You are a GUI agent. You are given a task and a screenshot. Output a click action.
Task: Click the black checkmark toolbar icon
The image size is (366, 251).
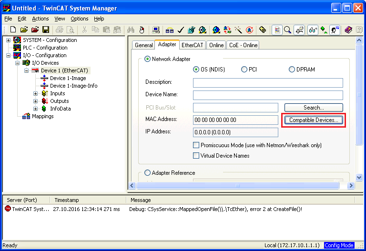[181, 30]
